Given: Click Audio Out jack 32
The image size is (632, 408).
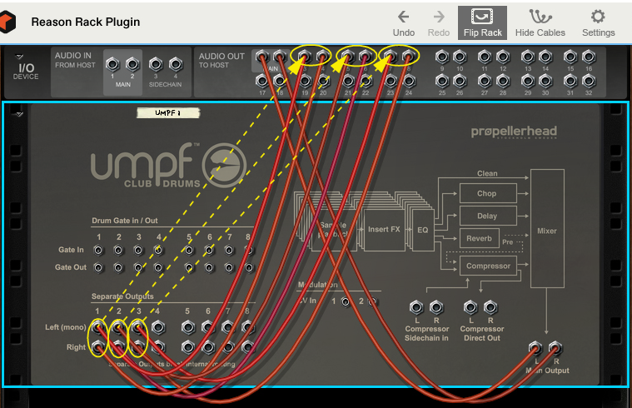Looking at the screenshot, I should pos(589,81).
